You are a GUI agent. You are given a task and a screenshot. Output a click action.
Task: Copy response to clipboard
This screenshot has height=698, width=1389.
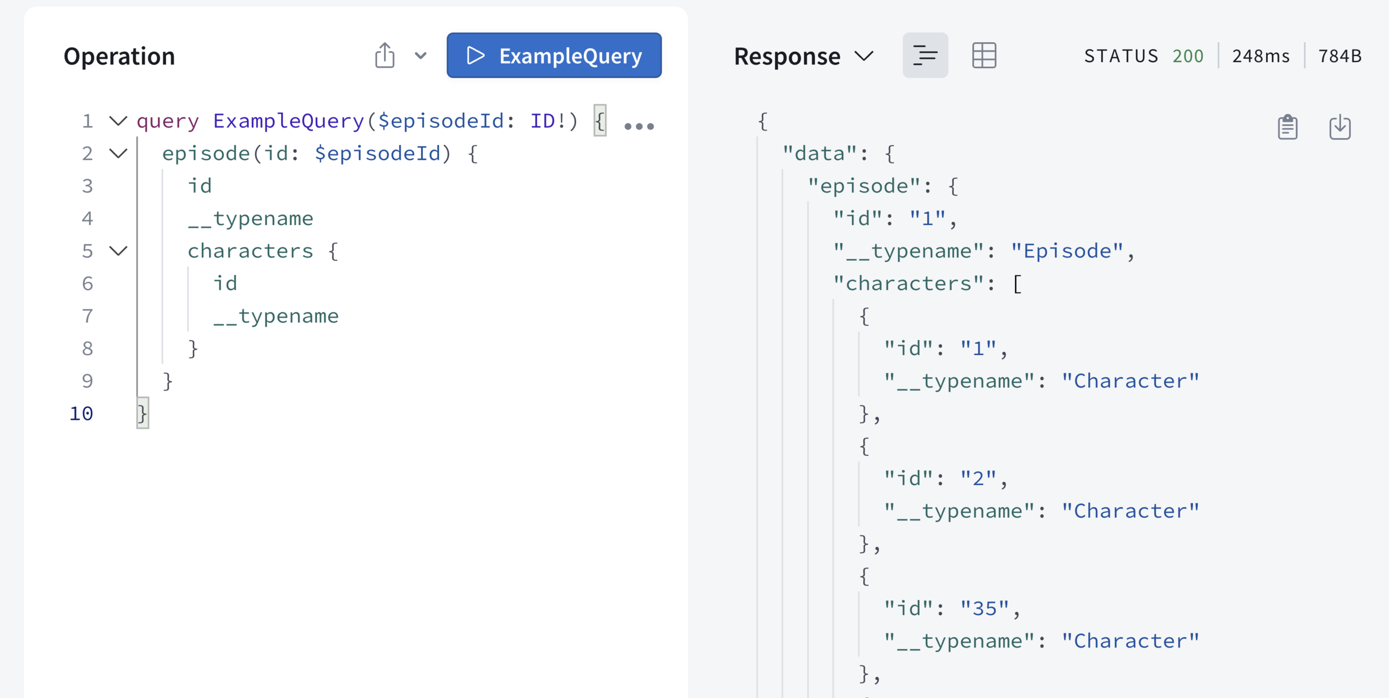1287,128
